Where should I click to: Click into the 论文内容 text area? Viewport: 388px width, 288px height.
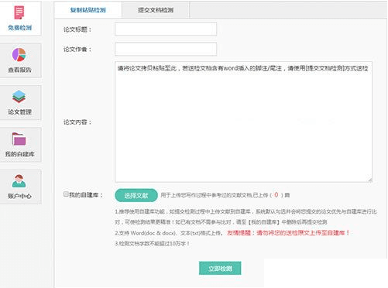click(x=243, y=122)
